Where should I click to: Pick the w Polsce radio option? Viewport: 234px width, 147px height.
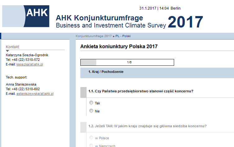click(91, 138)
